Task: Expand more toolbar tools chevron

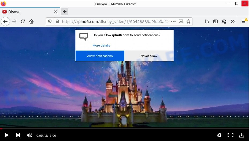Action: pyautogui.click(x=233, y=21)
